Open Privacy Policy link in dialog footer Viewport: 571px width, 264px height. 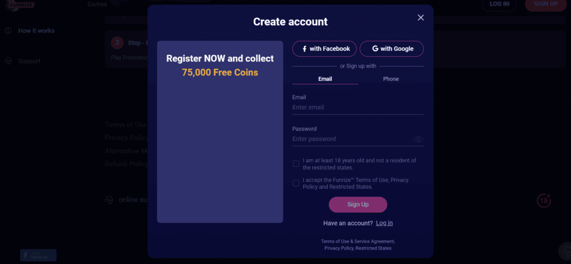[338, 248]
